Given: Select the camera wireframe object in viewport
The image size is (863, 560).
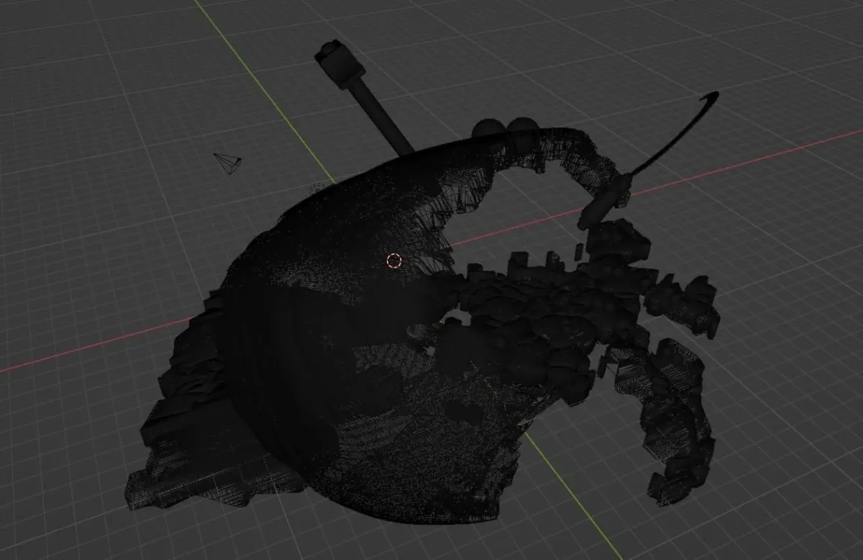Looking at the screenshot, I should click(229, 163).
